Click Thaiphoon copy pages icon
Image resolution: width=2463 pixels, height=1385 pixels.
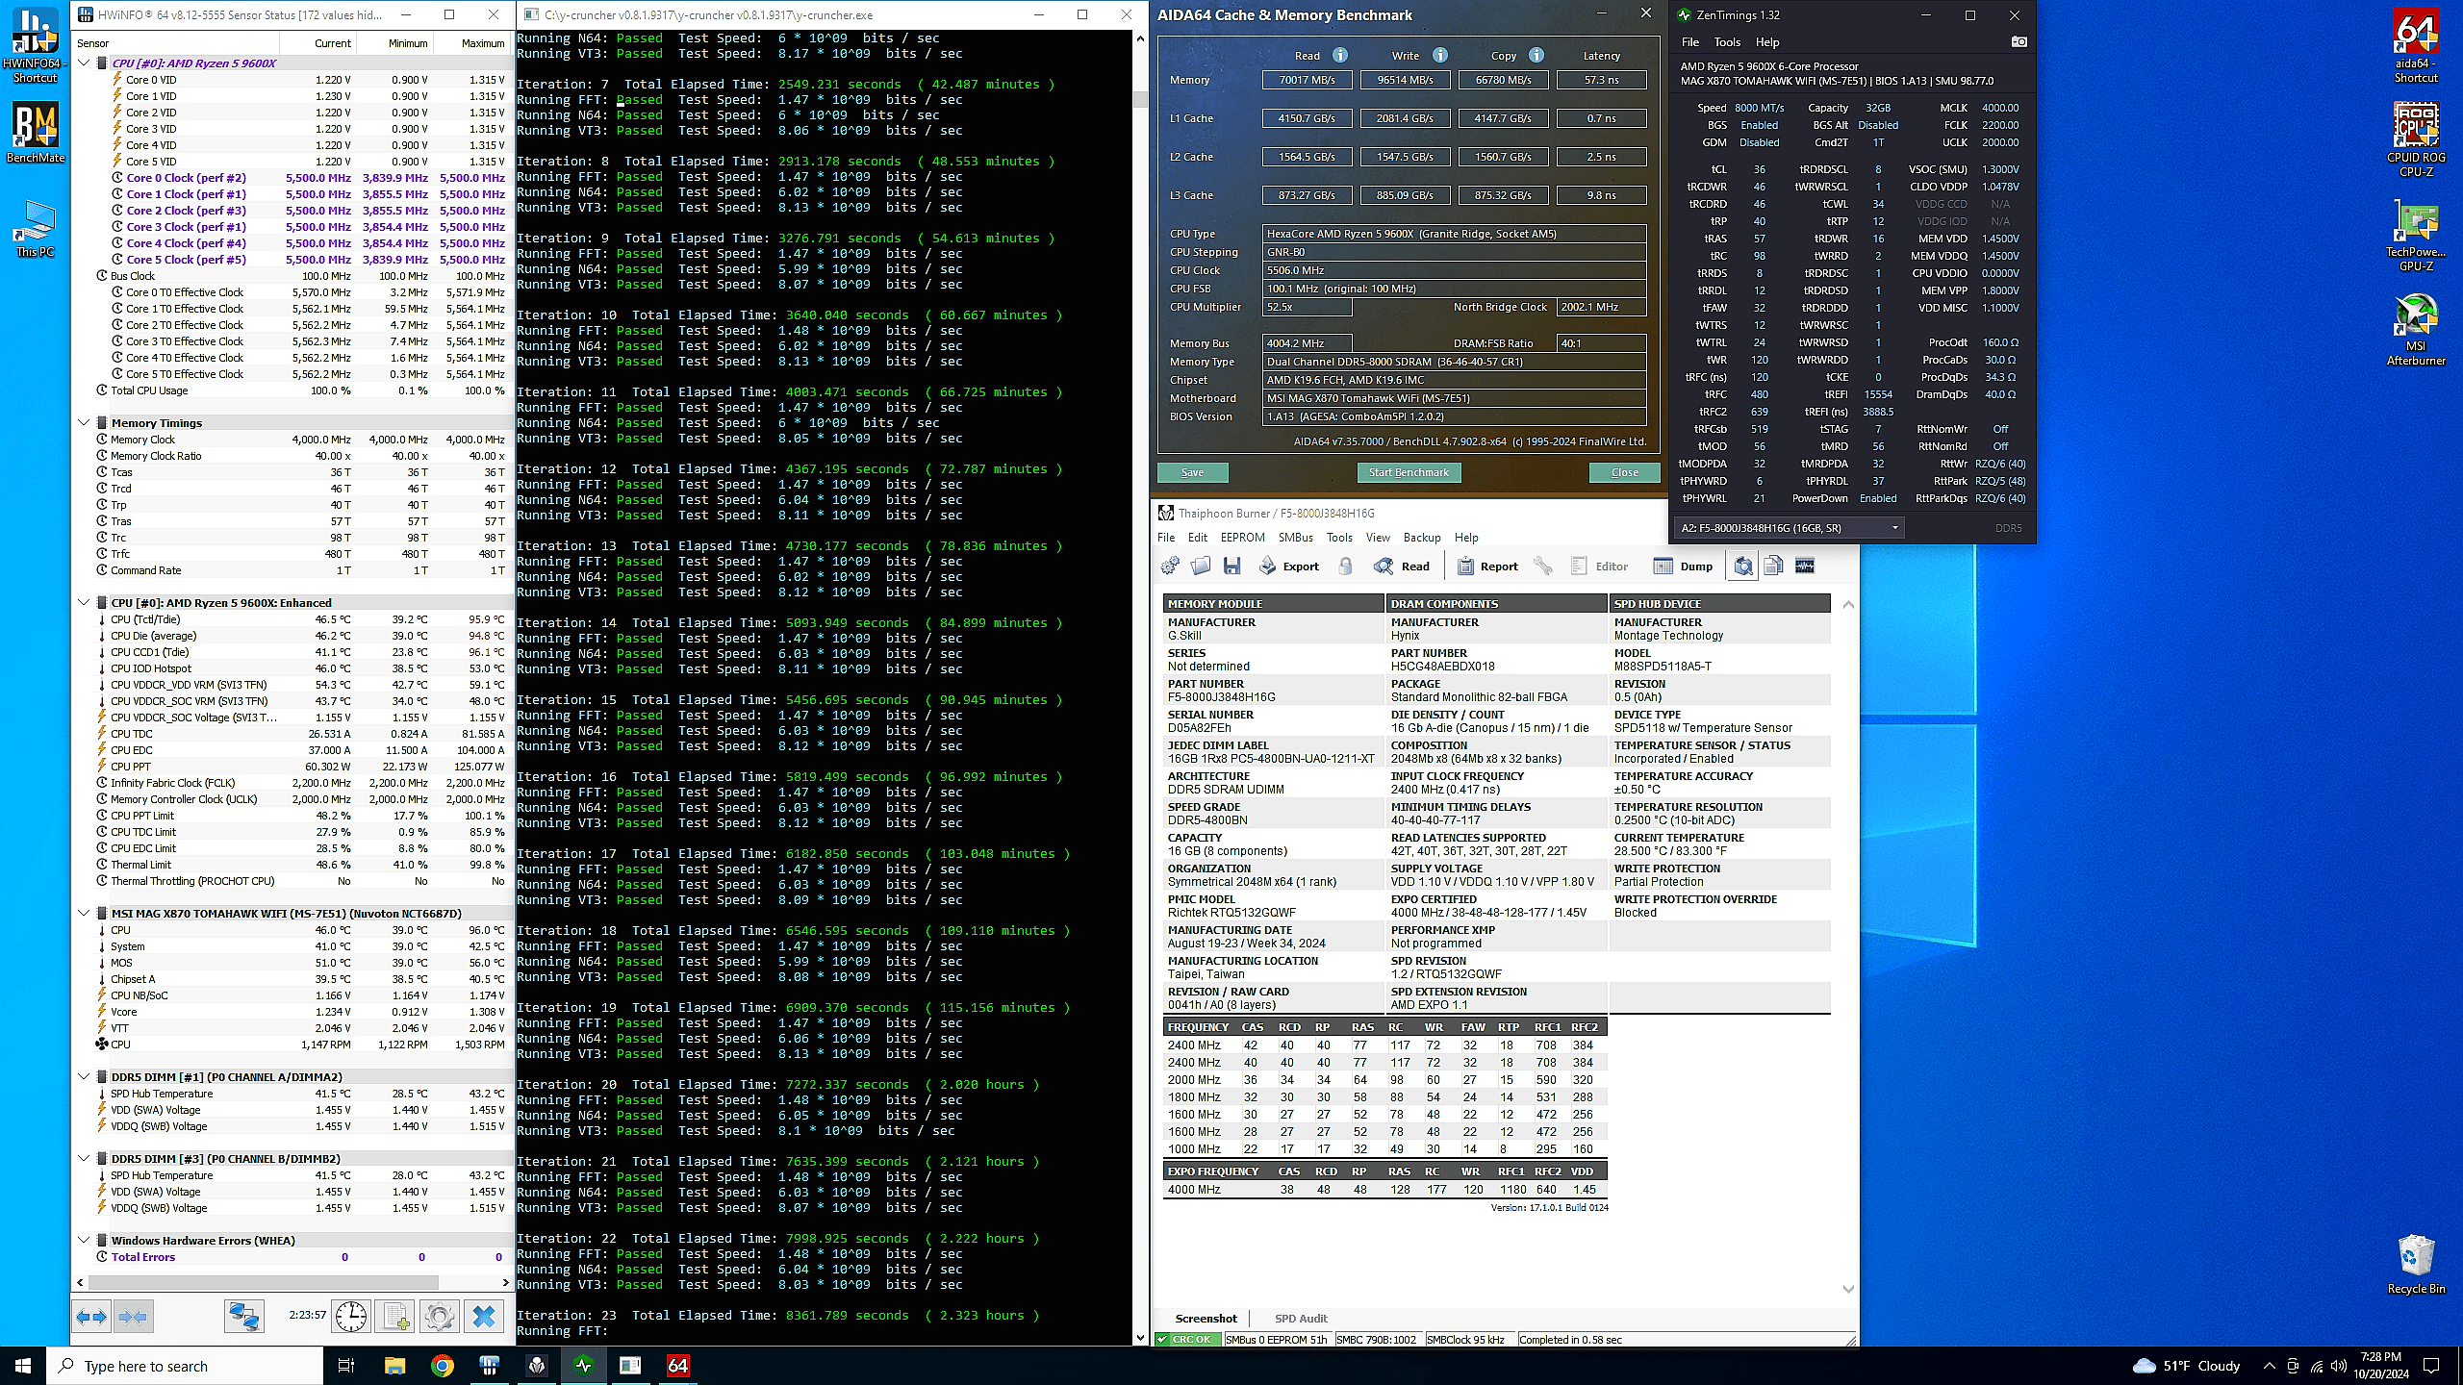(1774, 567)
